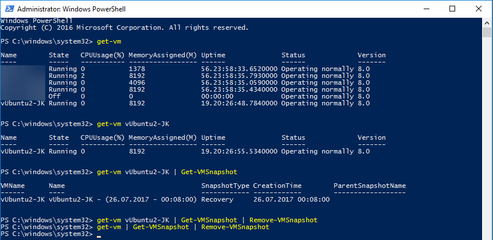
Task: Click 'vUbuntu2-JK' name in second table
Action: 22,151
